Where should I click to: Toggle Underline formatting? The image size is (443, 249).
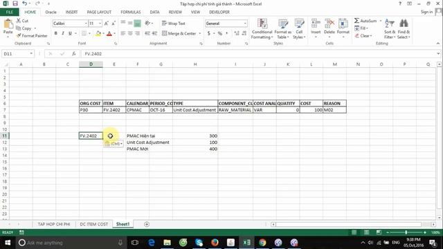coord(70,33)
